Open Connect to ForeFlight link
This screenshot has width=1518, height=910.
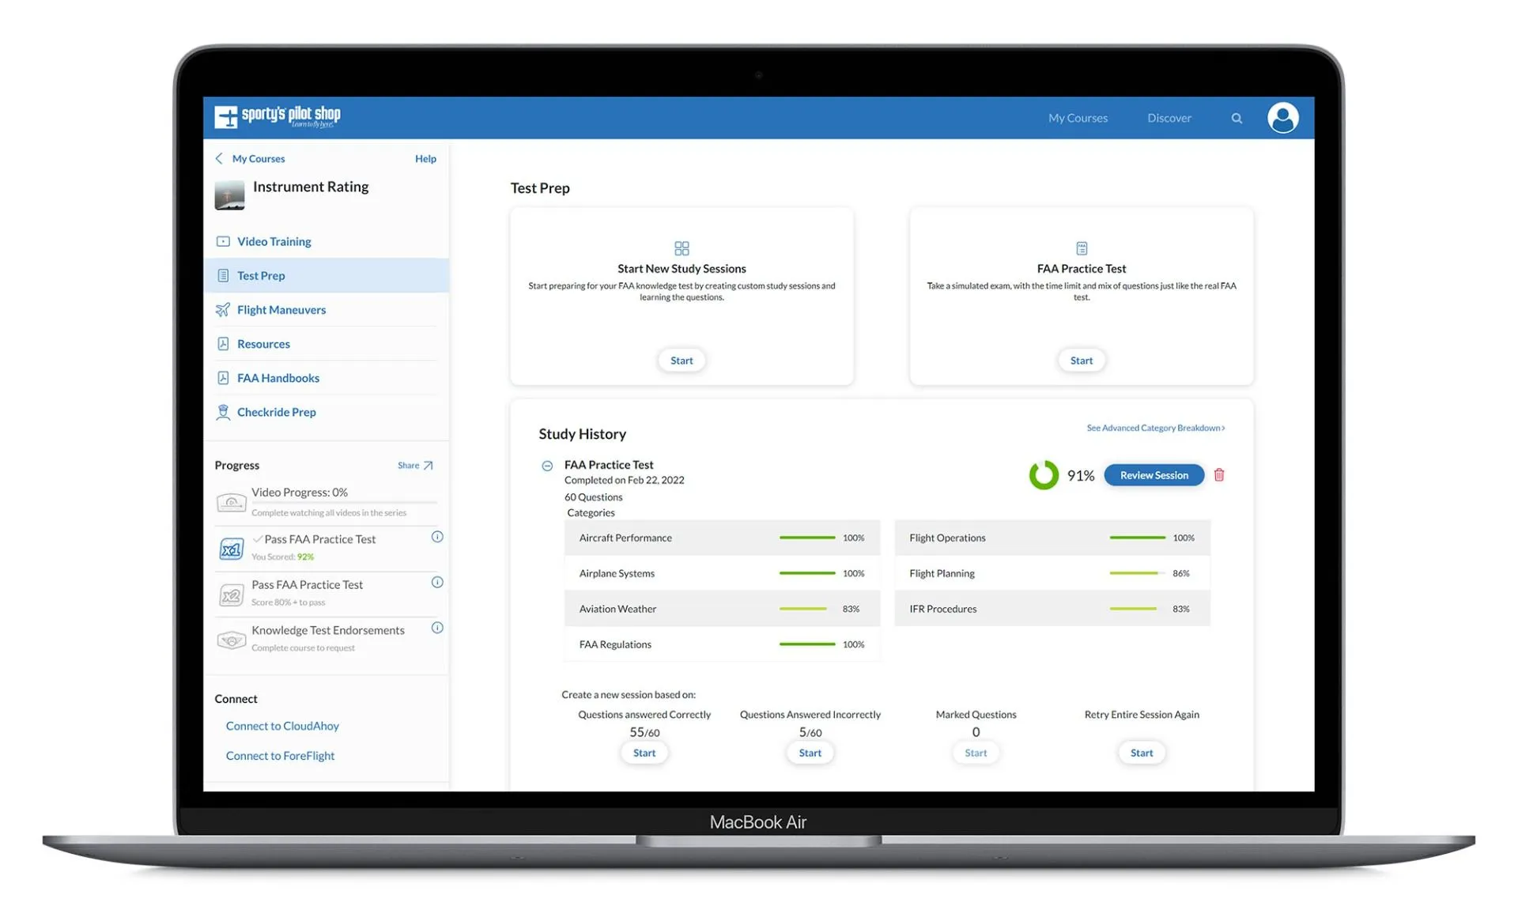tap(280, 756)
